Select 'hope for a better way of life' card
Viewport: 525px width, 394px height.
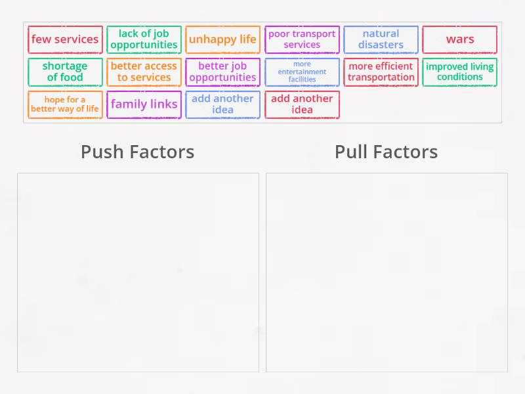click(65, 104)
